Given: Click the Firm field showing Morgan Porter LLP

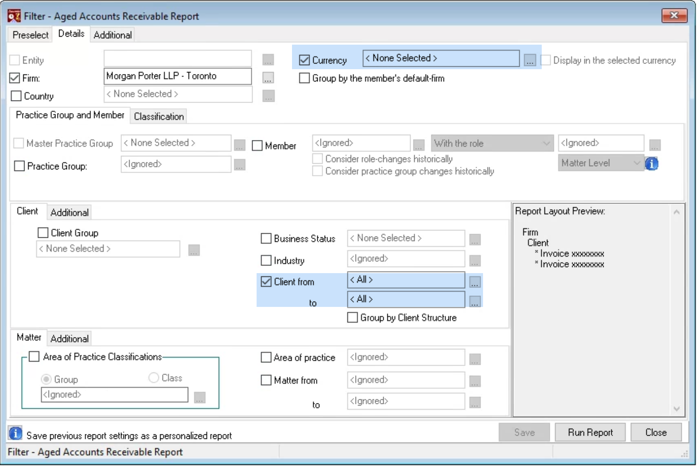Looking at the screenshot, I should (178, 76).
